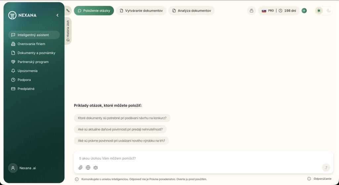This screenshot has width=339, height=185.
Task: Open the Nexana .ai user profile menu
Action: point(23,168)
